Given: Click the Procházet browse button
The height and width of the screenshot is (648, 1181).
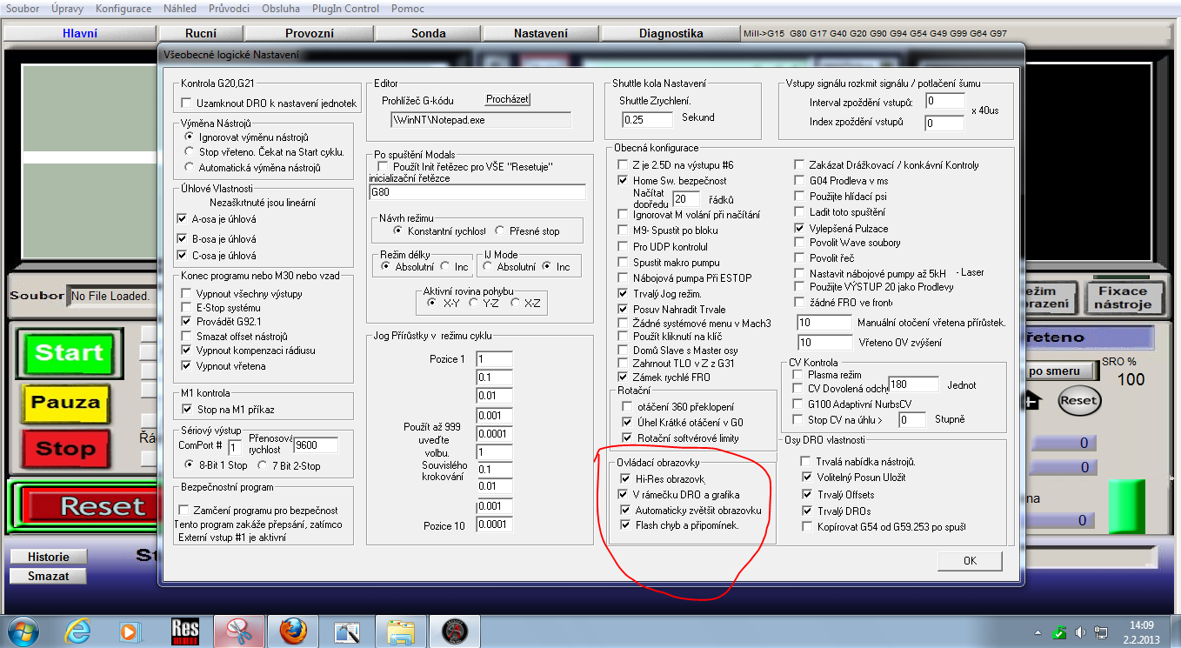Looking at the screenshot, I should [507, 100].
